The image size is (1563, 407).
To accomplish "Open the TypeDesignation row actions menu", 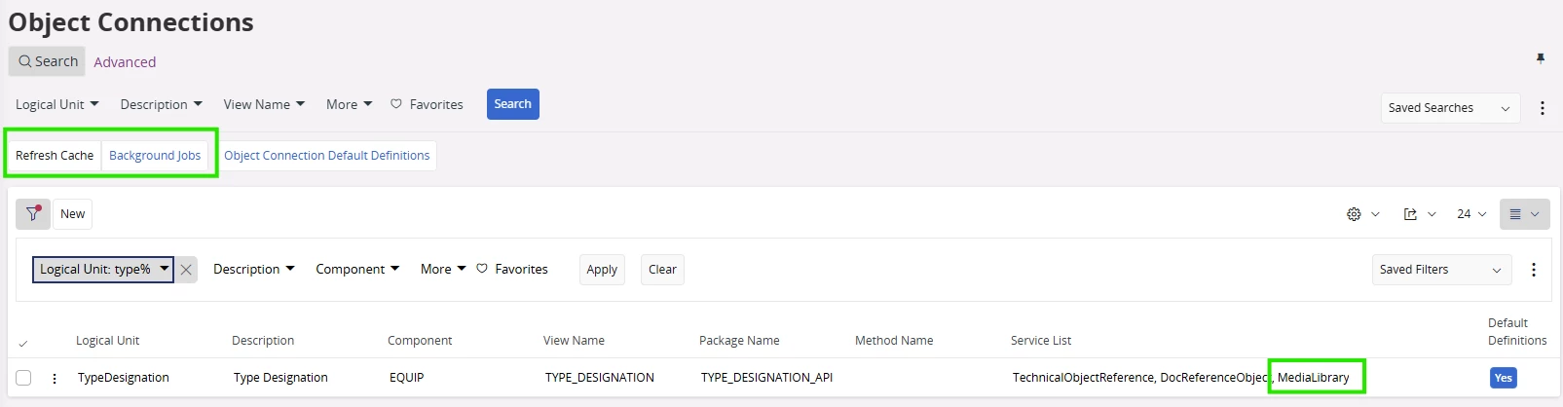I will [x=55, y=378].
